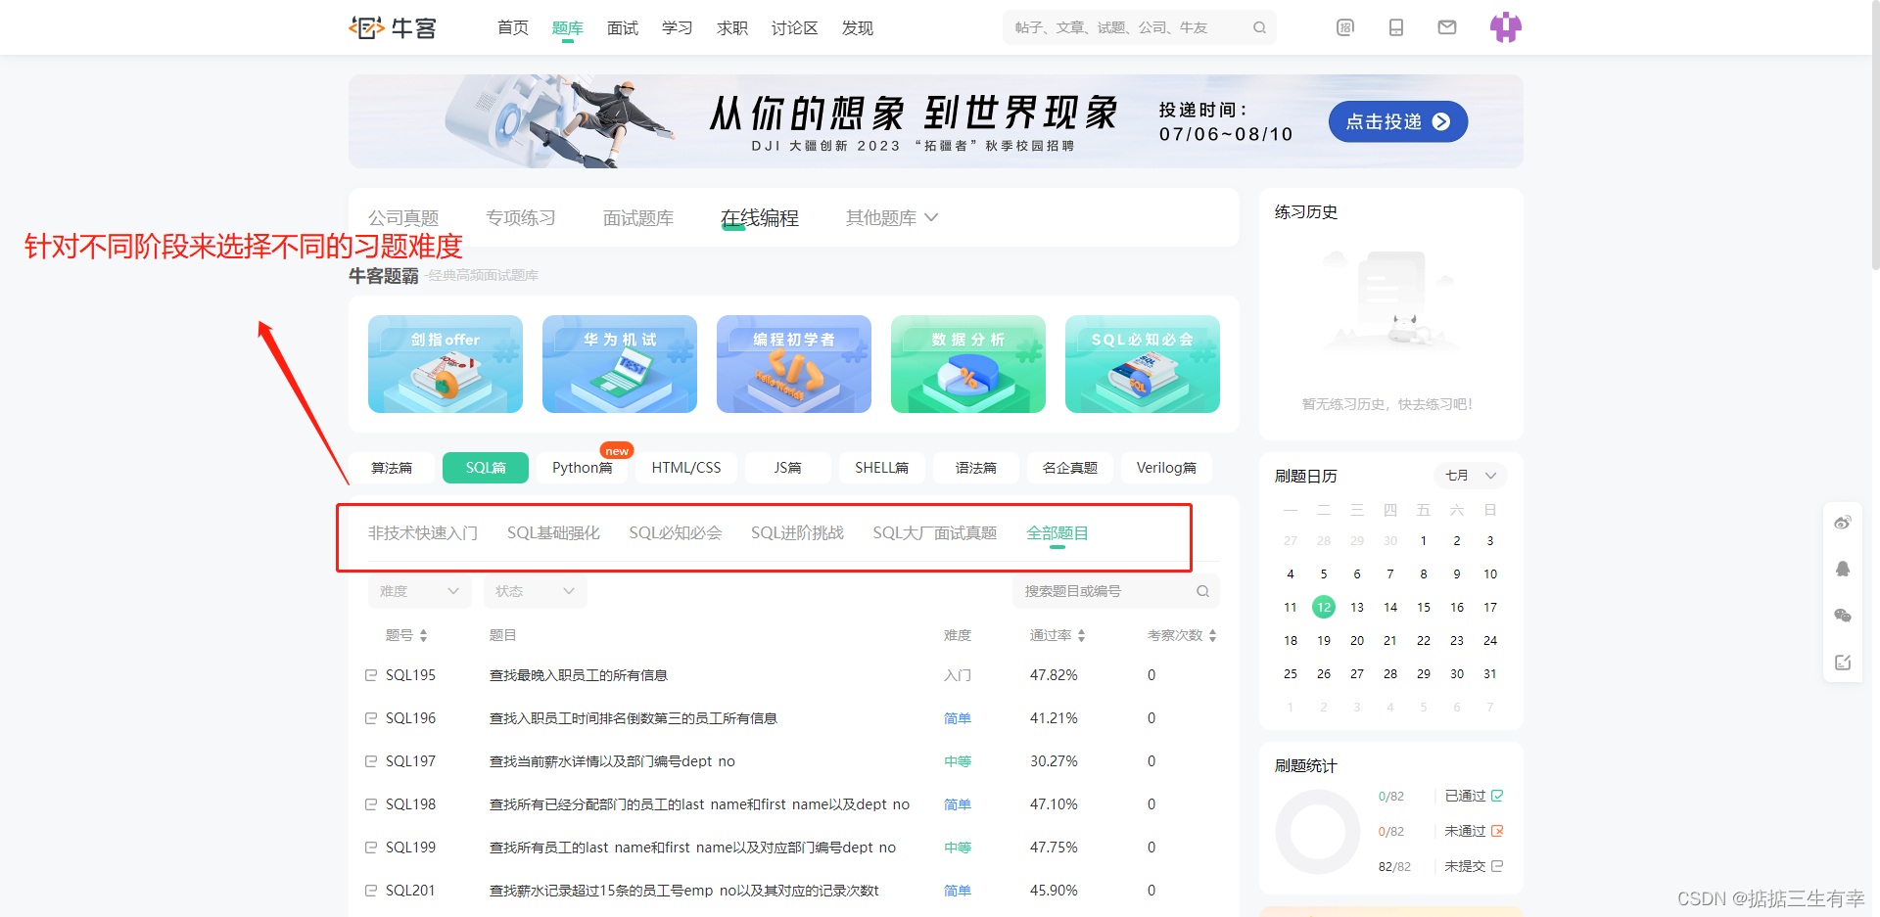Screen dimensions: 1880x917
Task: Switch to the 面试题库 tab
Action: pyautogui.click(x=638, y=217)
